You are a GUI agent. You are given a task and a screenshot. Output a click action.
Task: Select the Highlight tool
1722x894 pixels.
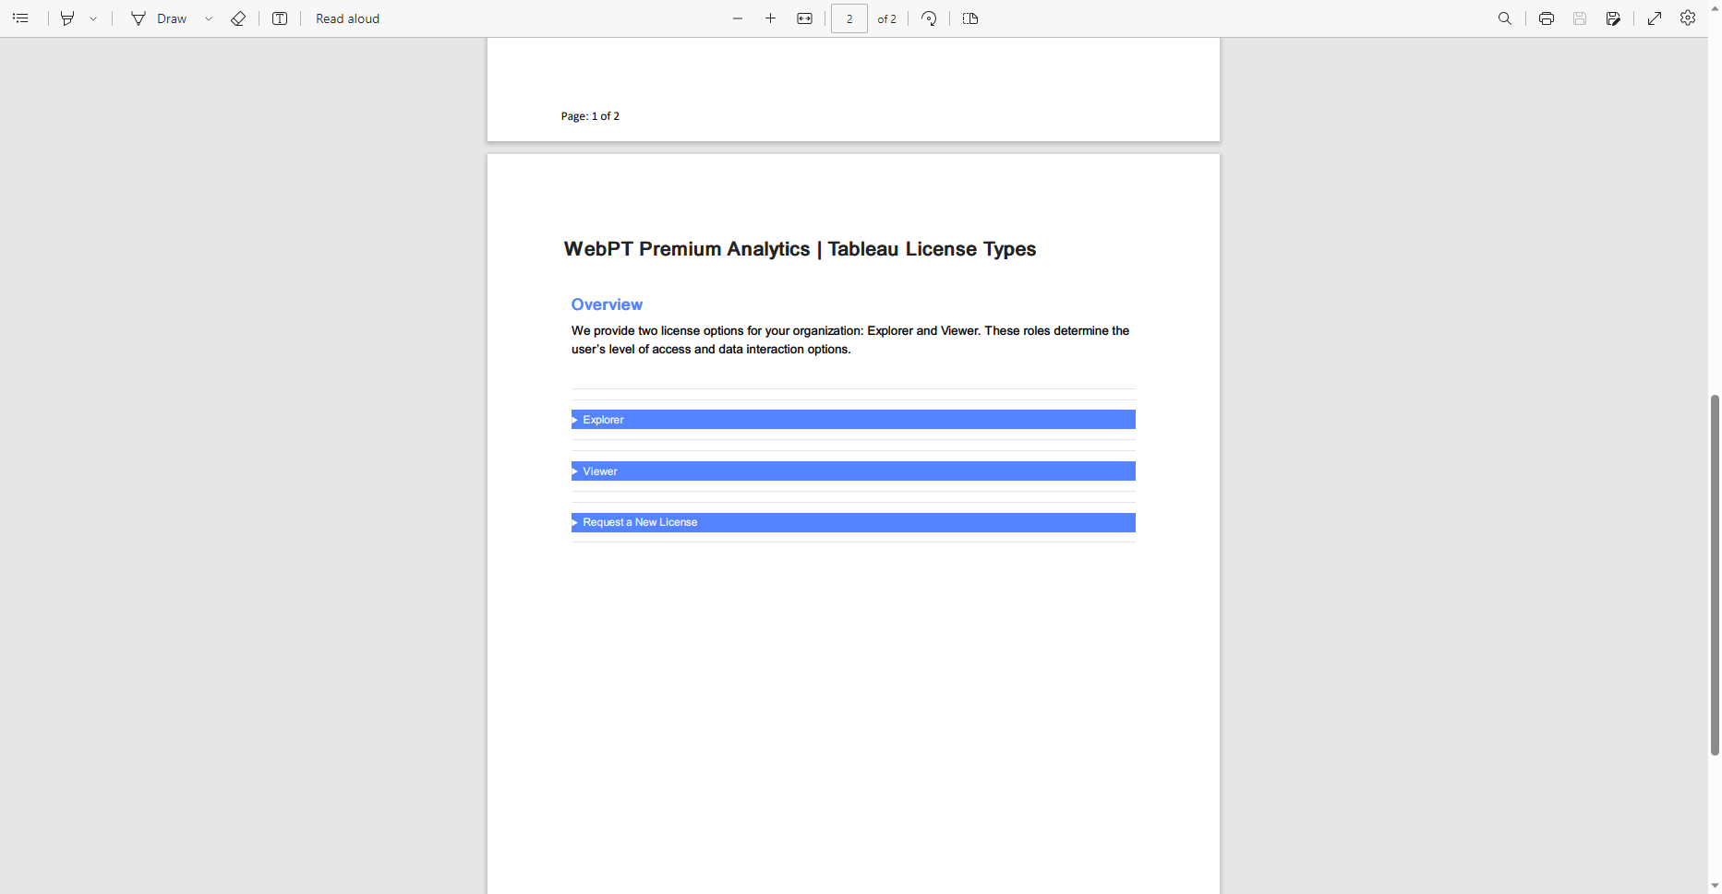[67, 18]
